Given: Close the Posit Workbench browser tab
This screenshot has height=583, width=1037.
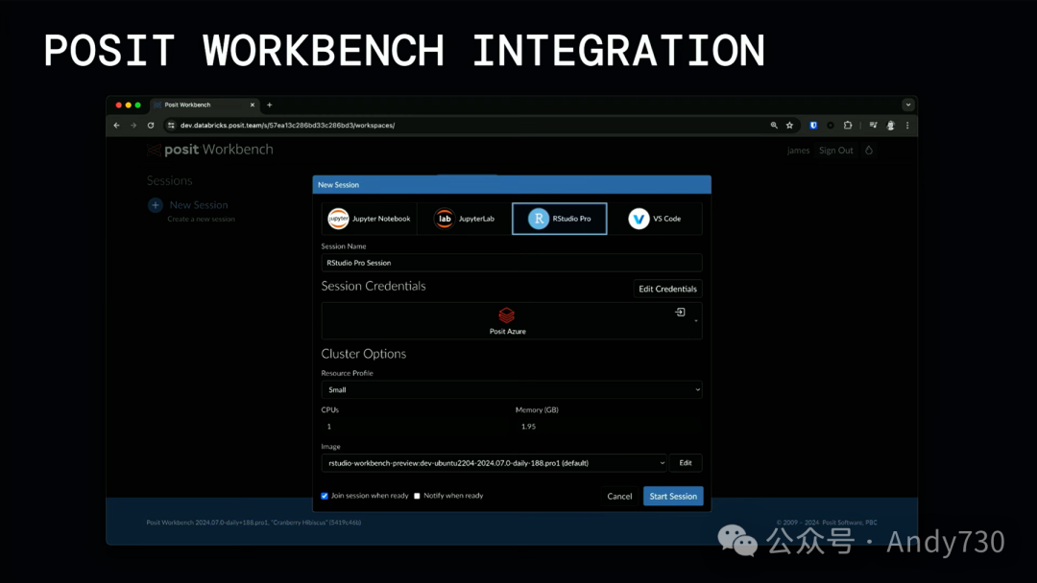Looking at the screenshot, I should (252, 105).
